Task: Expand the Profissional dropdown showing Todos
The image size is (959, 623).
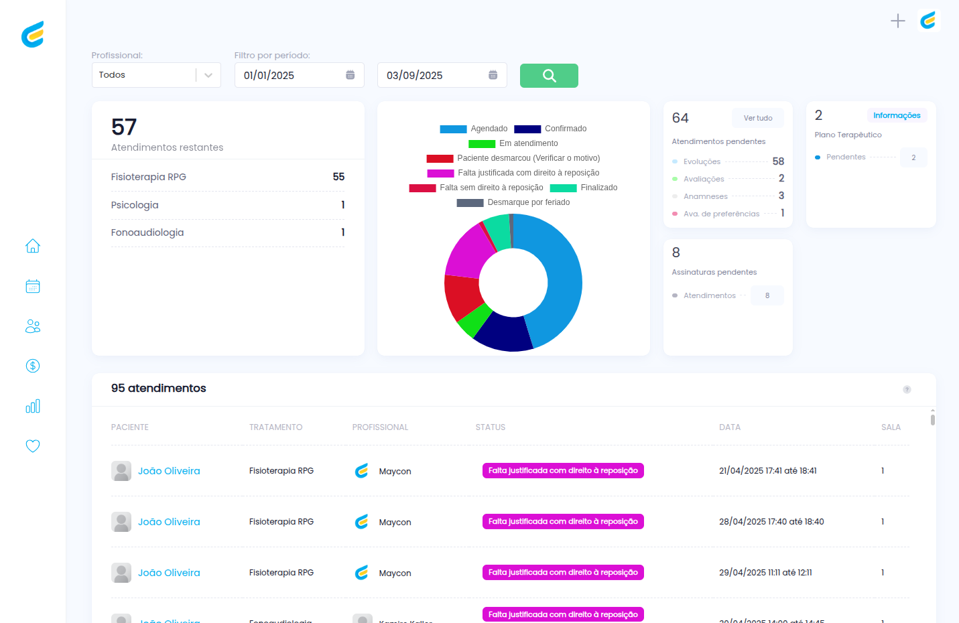Action: [x=156, y=74]
